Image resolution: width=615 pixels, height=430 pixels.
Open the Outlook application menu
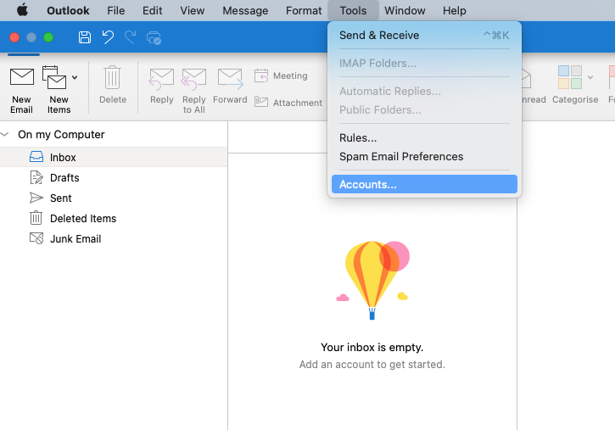(x=68, y=10)
